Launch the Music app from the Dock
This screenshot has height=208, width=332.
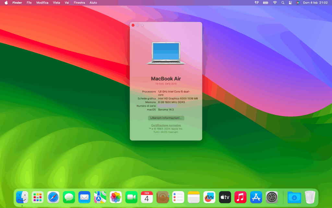pyautogui.click(x=240, y=197)
